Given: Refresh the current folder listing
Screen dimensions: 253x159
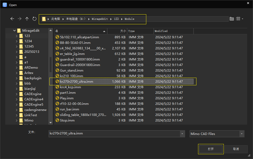Looking at the screenshot, I should click(34, 19).
